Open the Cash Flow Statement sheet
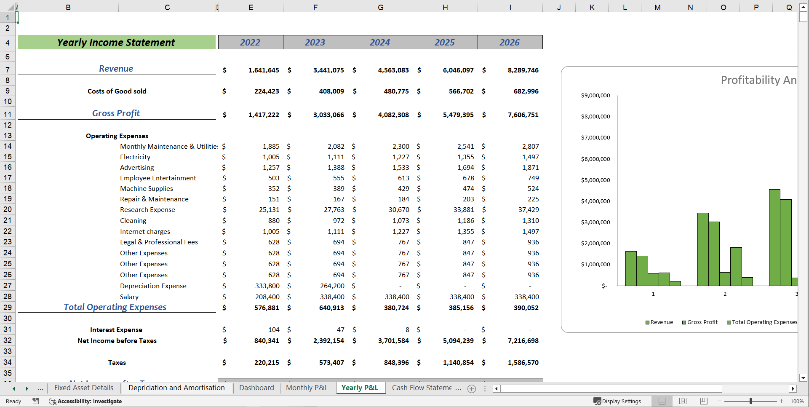The height and width of the screenshot is (407, 809). 422,388
